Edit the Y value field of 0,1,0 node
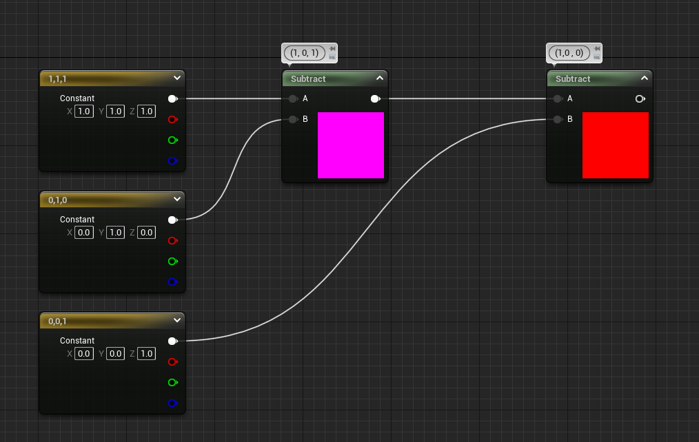This screenshot has height=442, width=699. coord(114,233)
